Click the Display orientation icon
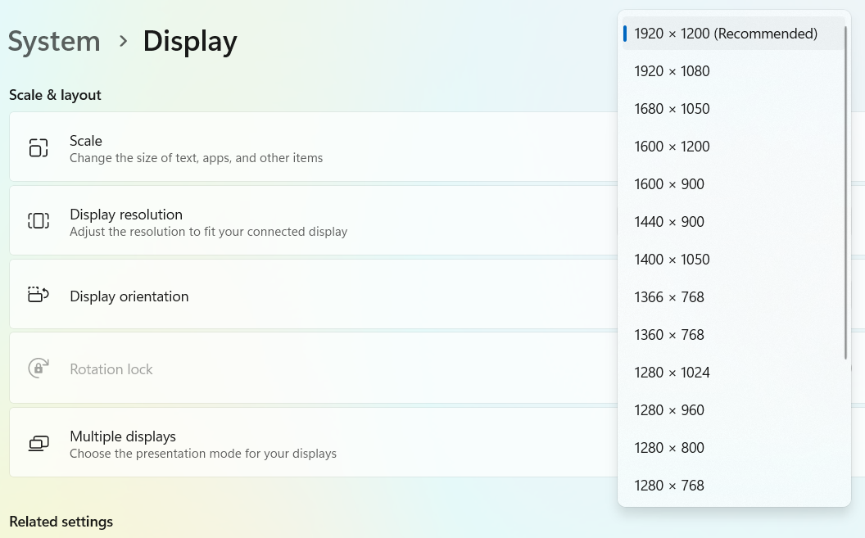Screen dimensions: 865x538 pos(38,295)
